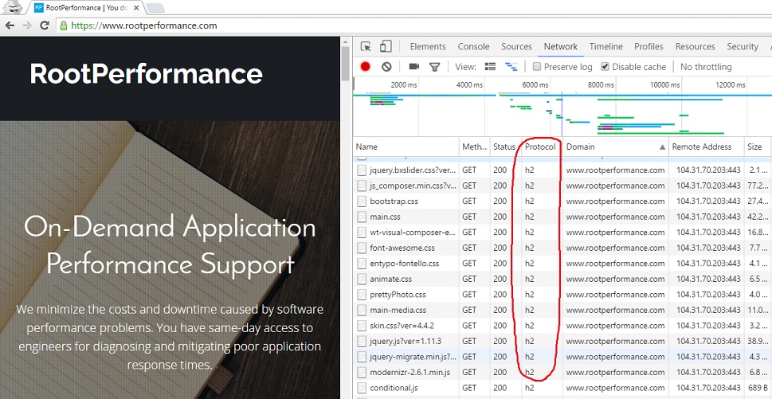Click the green padlock in address bar

(63, 25)
